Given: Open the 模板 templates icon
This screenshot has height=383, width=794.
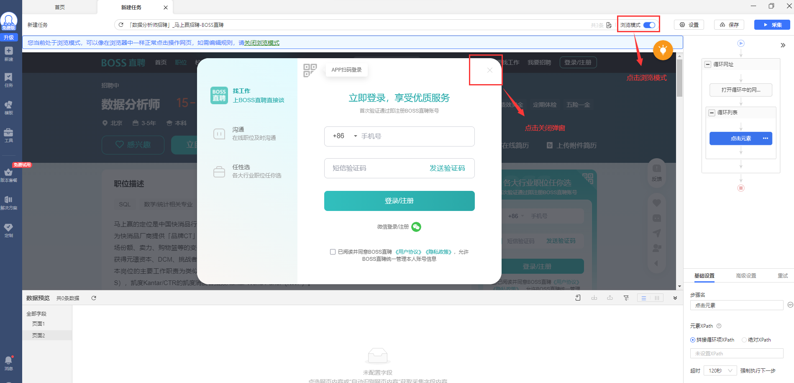Looking at the screenshot, I should coord(9,107).
